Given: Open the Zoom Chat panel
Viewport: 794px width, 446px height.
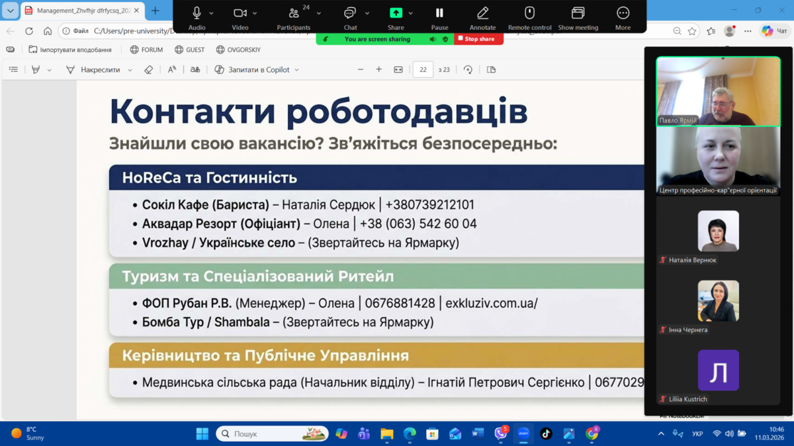Looking at the screenshot, I should click(x=350, y=13).
